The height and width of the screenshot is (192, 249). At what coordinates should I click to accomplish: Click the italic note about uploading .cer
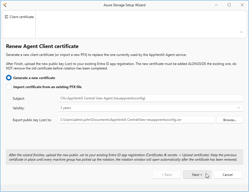click(x=124, y=157)
